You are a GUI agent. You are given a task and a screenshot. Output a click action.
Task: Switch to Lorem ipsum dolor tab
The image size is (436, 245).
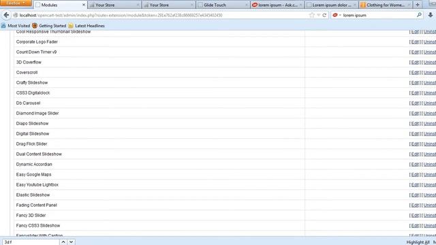coord(331,5)
